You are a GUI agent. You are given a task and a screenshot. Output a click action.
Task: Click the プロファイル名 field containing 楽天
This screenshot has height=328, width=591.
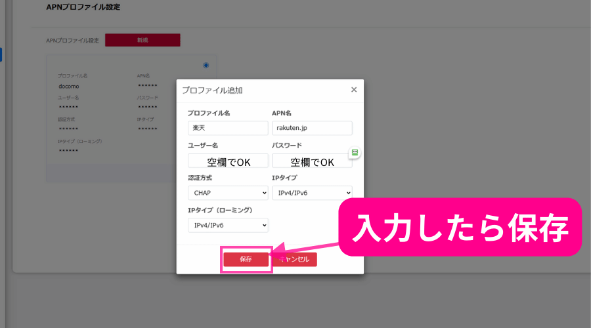tap(228, 128)
